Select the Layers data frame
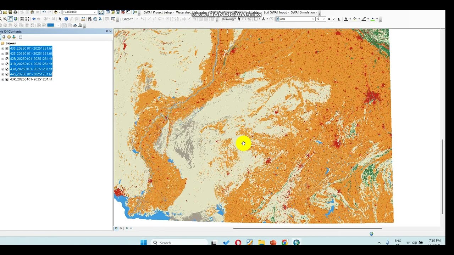This screenshot has width=454, height=255. click(11, 43)
